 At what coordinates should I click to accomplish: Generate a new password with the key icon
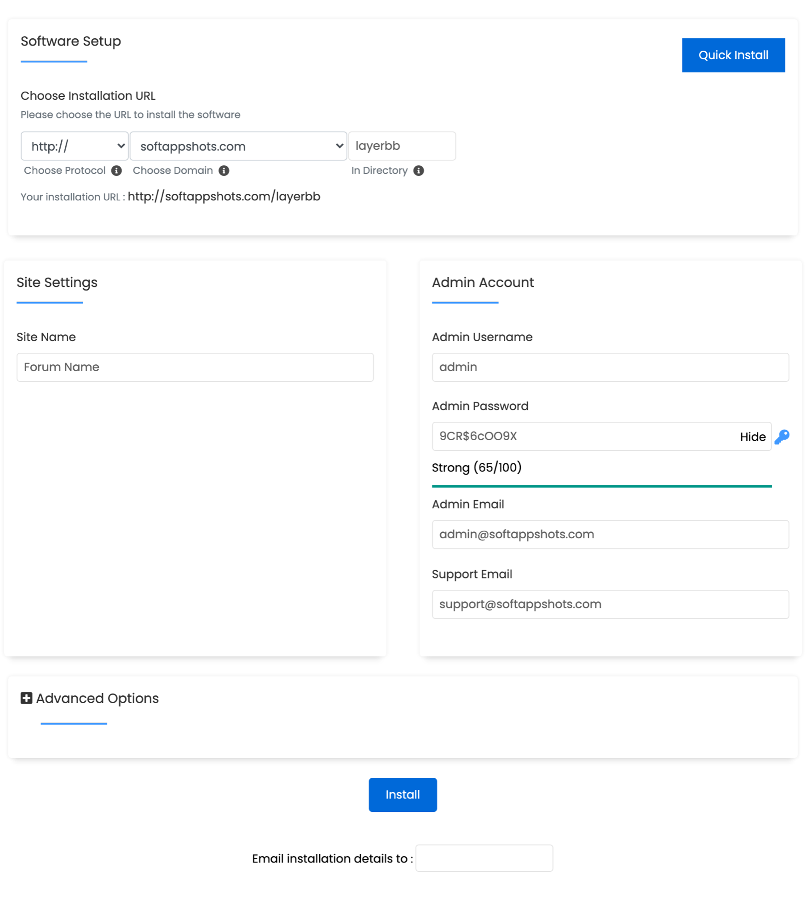[x=782, y=436]
